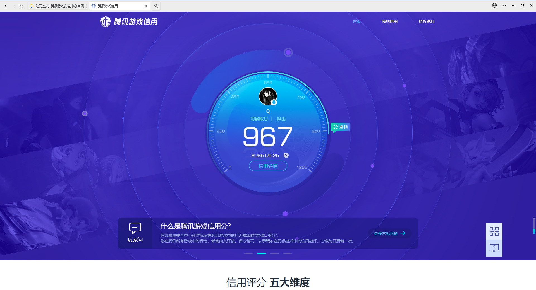Switch to the 处罚查询 tab

tap(58, 6)
